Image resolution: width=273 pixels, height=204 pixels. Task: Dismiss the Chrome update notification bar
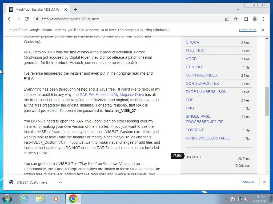(263, 30)
